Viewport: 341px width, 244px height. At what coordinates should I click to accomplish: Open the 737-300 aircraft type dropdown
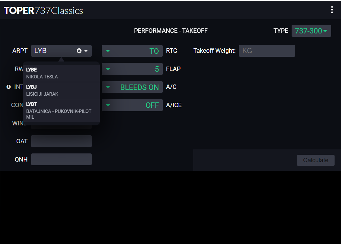311,31
